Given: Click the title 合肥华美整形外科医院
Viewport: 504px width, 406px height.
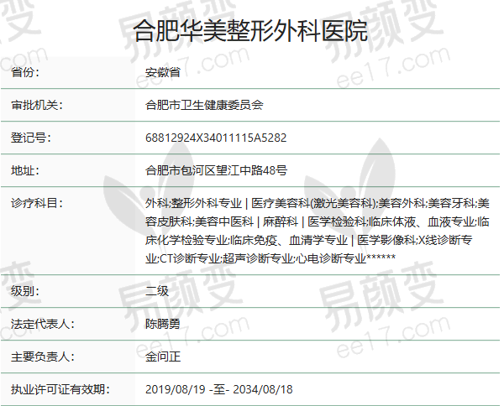Looking at the screenshot, I should tap(250, 31).
